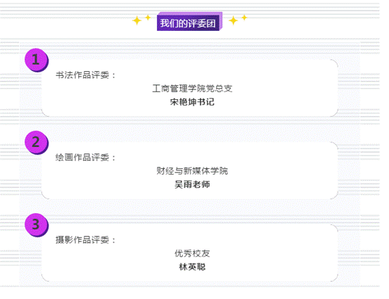Click the small yellow star left of title
Image resolution: width=389 pixels, height=299 pixels.
(148, 18)
